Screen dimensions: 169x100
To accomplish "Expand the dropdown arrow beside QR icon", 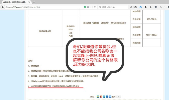I will (x=91, y=7).
